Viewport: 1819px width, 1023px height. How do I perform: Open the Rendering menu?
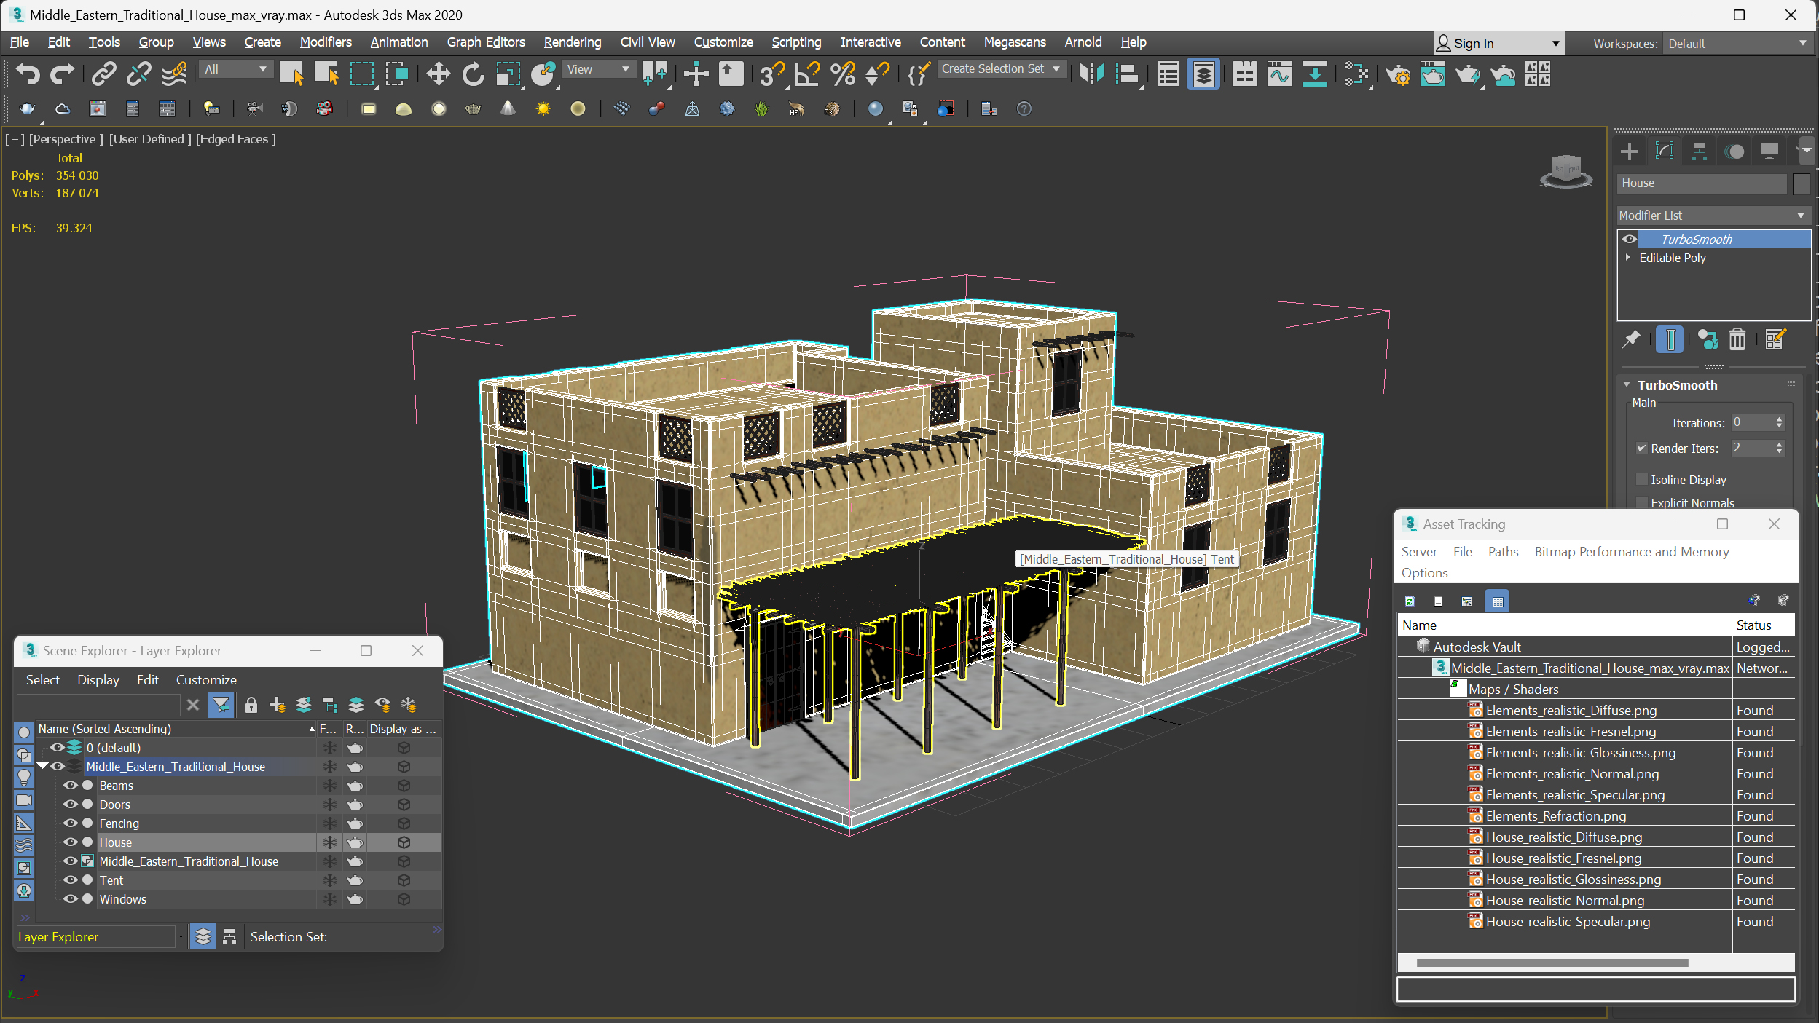click(572, 42)
